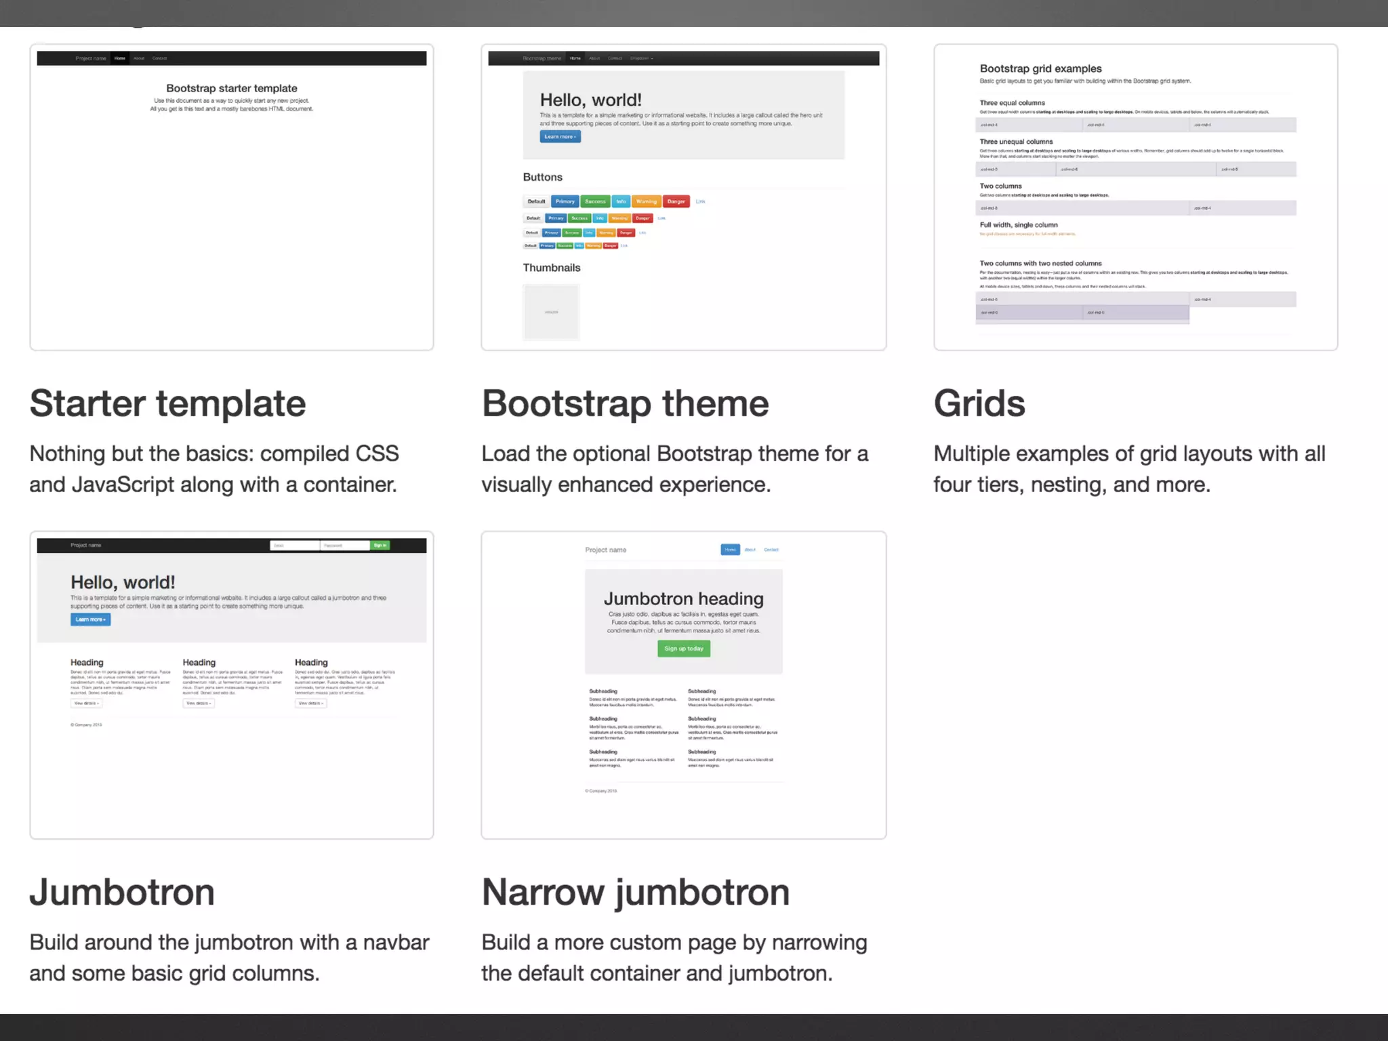1388x1041 pixels.
Task: Click gray placeholder image under Thumbnails section
Action: pyautogui.click(x=551, y=312)
